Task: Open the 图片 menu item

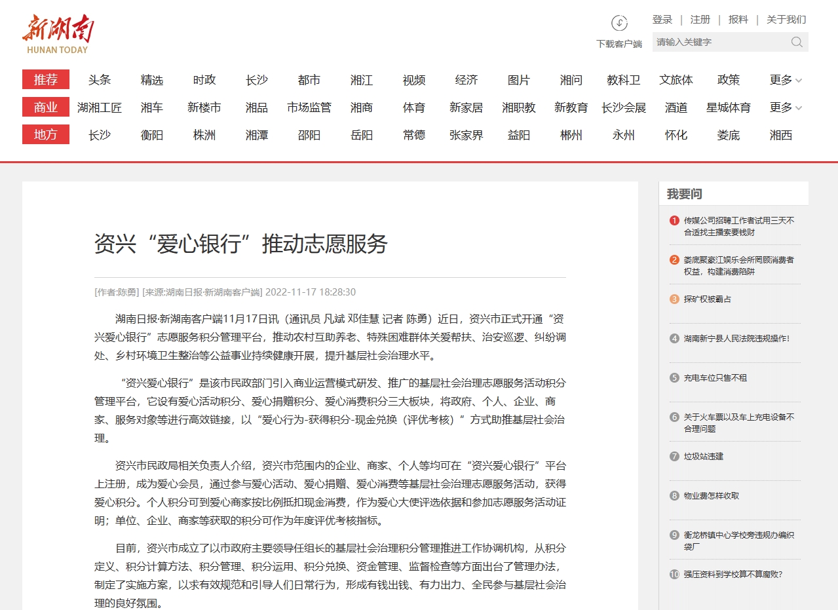Action: (x=519, y=80)
